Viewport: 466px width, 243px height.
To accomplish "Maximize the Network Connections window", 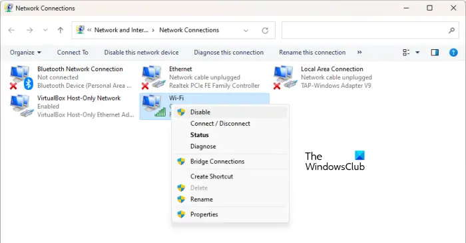I will 429,8.
